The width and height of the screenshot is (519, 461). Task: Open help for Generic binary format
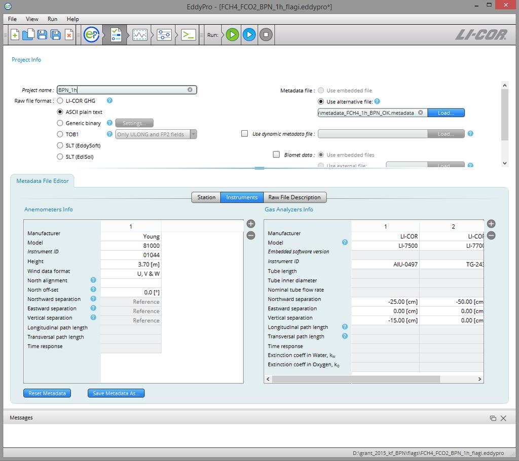click(109, 123)
